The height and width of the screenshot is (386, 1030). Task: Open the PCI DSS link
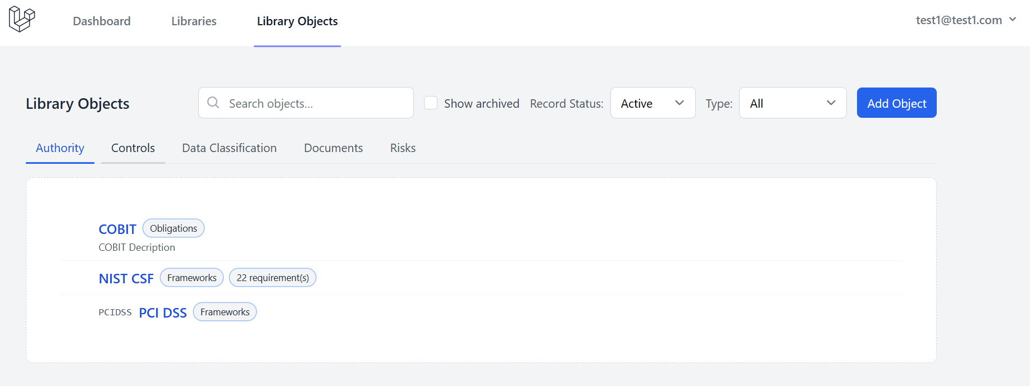[163, 313]
